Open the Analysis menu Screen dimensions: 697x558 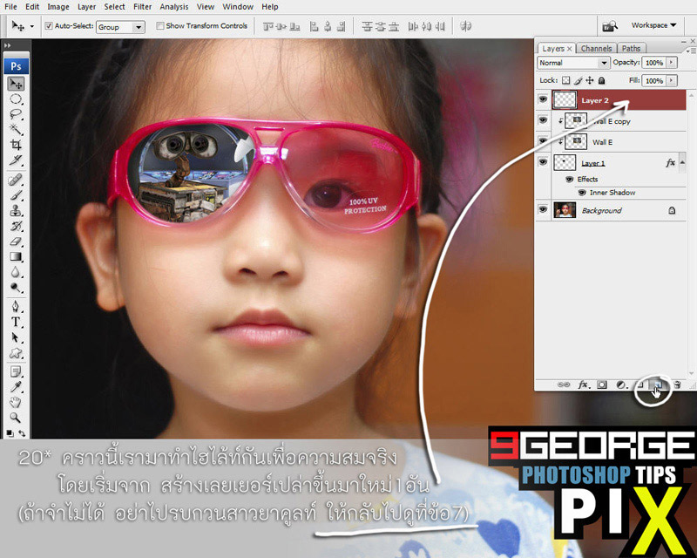tap(173, 7)
